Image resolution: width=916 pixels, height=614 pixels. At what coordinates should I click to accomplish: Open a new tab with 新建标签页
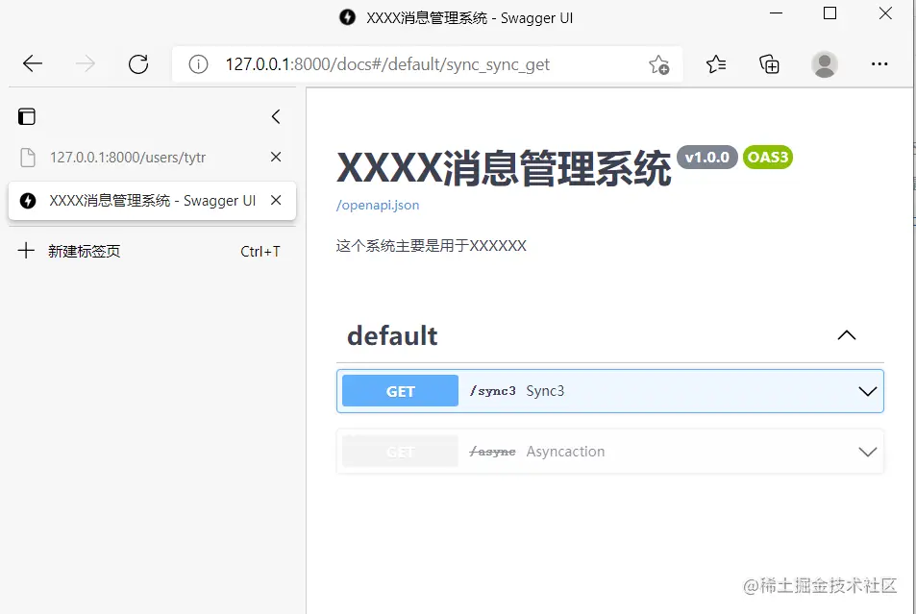click(149, 251)
